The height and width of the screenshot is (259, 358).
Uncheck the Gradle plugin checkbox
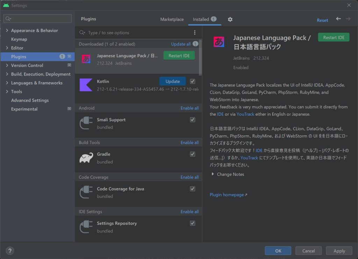[x=193, y=154]
